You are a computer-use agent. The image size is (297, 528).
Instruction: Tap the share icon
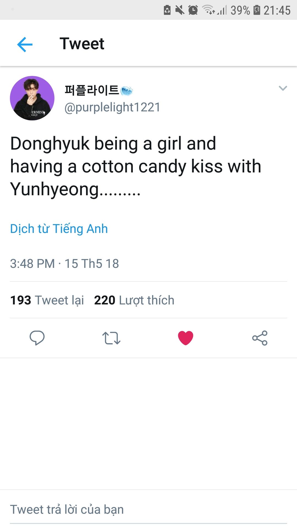point(260,338)
